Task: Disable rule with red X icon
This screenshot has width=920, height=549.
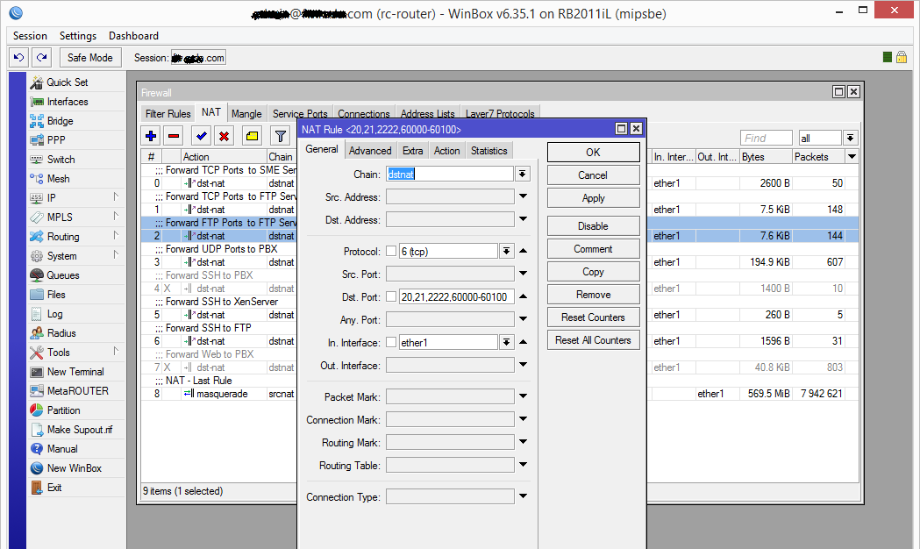Action: click(x=224, y=136)
